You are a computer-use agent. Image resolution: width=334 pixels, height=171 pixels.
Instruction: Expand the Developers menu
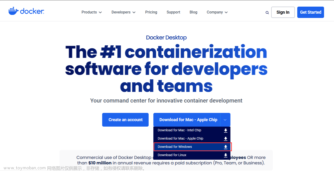tap(123, 12)
